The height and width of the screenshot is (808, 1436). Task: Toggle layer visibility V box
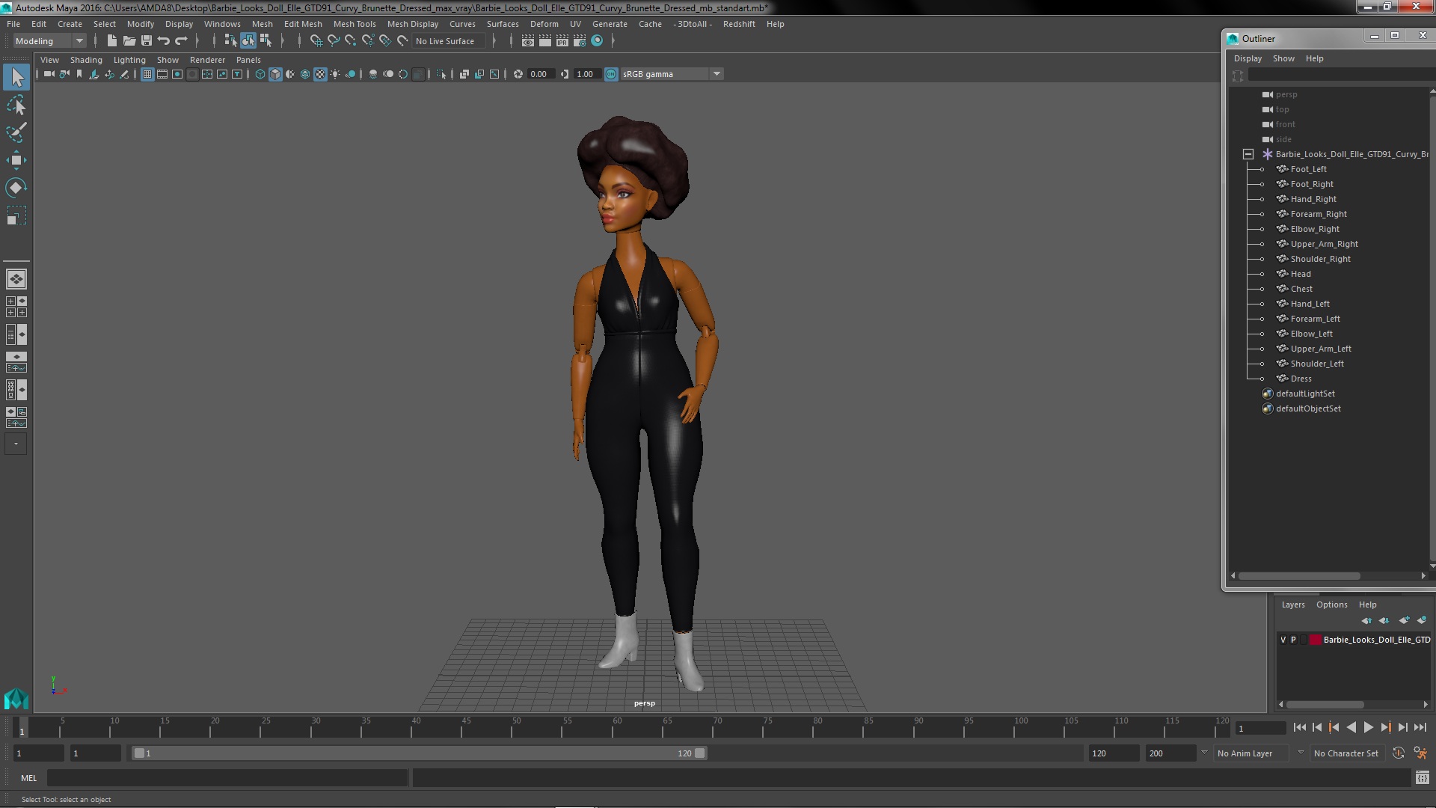(x=1283, y=640)
